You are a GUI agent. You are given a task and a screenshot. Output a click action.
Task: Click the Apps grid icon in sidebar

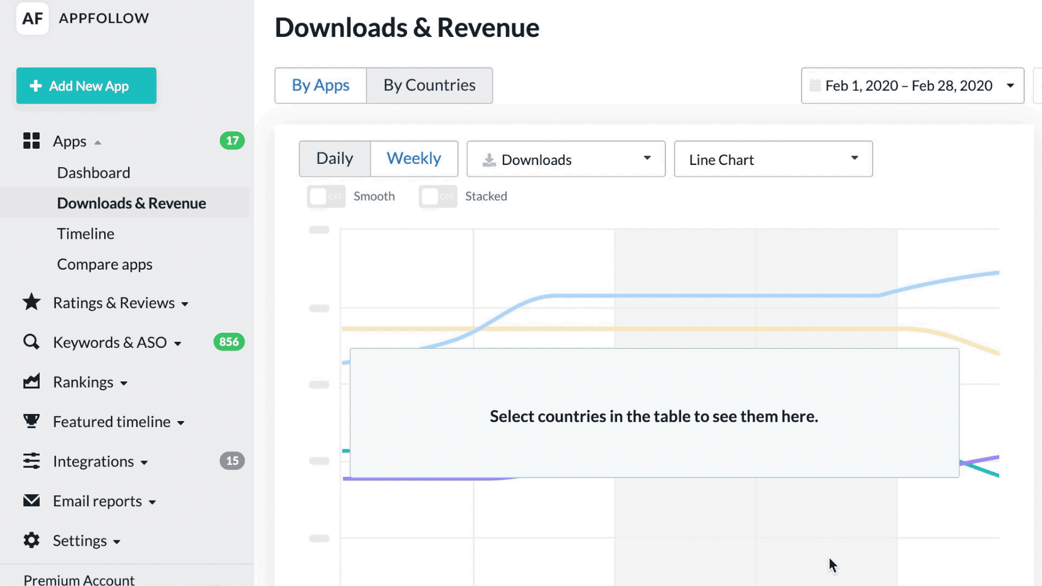[x=31, y=141]
